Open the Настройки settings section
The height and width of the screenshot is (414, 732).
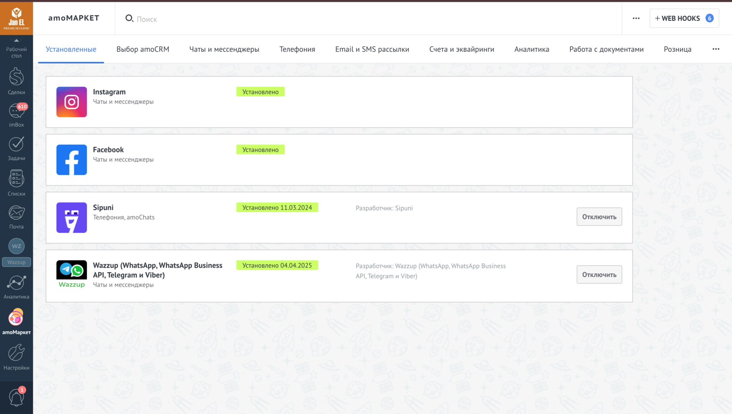(17, 357)
